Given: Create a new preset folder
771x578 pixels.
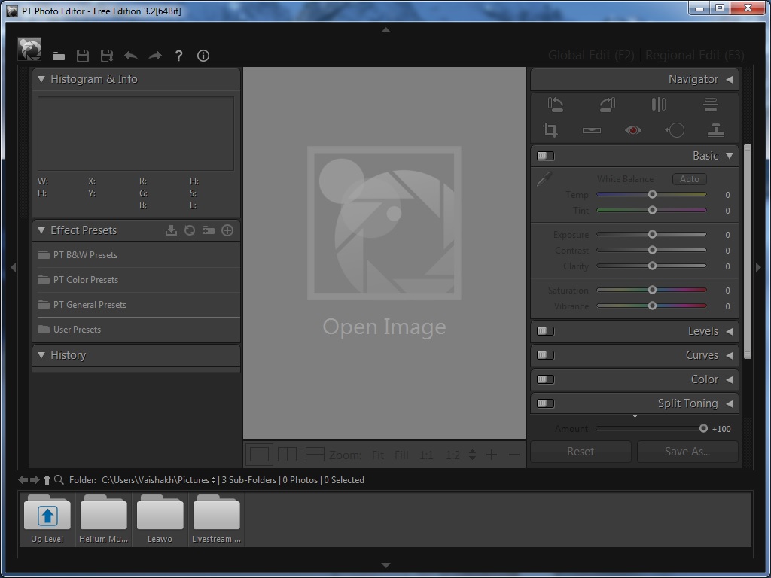Looking at the screenshot, I should coord(209,230).
